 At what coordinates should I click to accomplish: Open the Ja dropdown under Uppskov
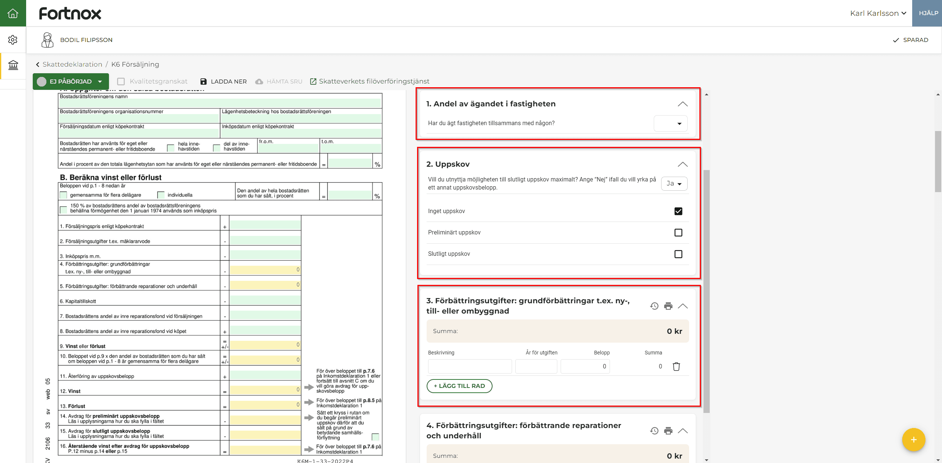click(674, 183)
